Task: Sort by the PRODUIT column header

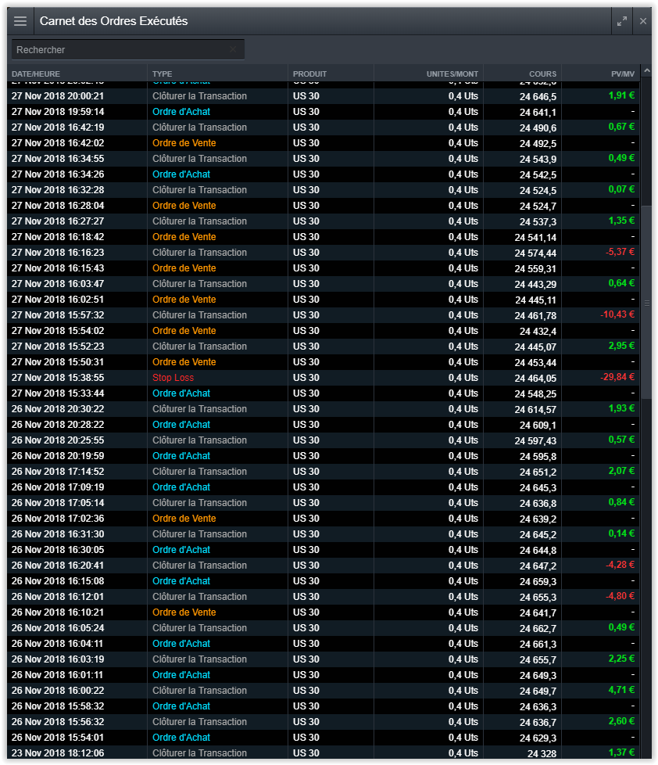Action: [x=309, y=74]
